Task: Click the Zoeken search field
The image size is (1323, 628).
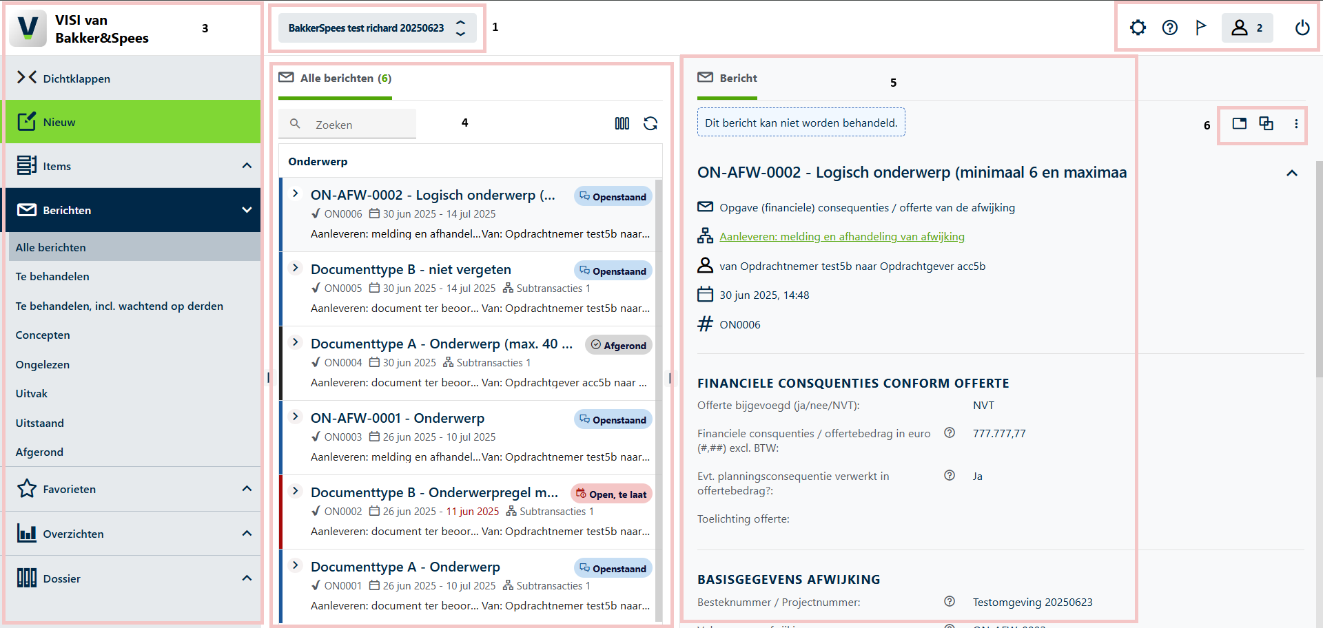Action: coord(347,124)
